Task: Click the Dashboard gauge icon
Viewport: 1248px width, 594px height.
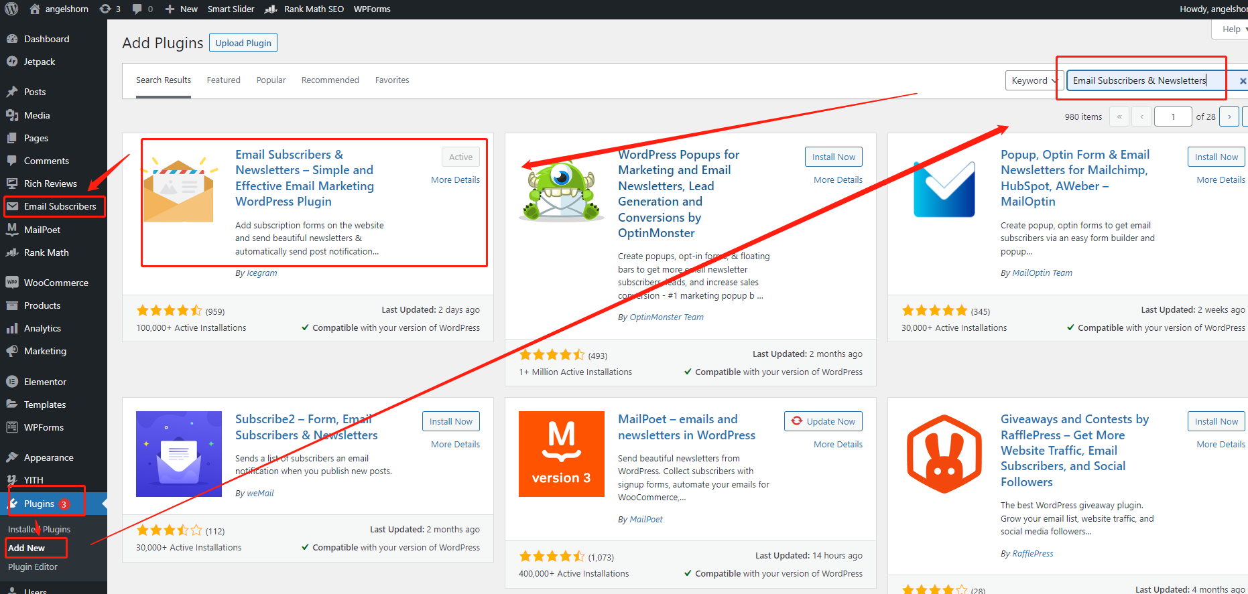Action: 12,39
